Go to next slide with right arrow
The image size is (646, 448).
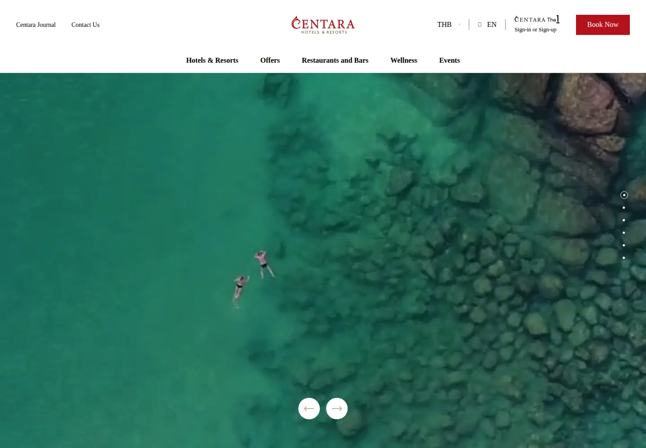337,409
